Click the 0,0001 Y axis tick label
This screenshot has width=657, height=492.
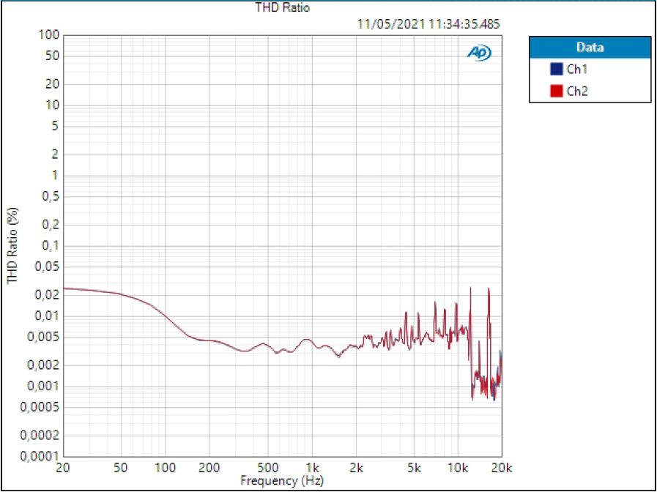point(40,456)
